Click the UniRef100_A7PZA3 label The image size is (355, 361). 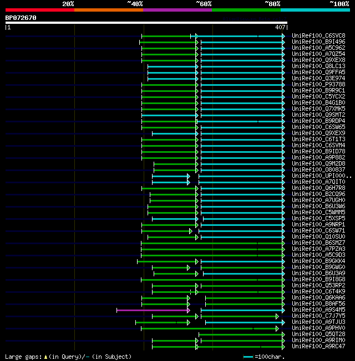pos(318,249)
